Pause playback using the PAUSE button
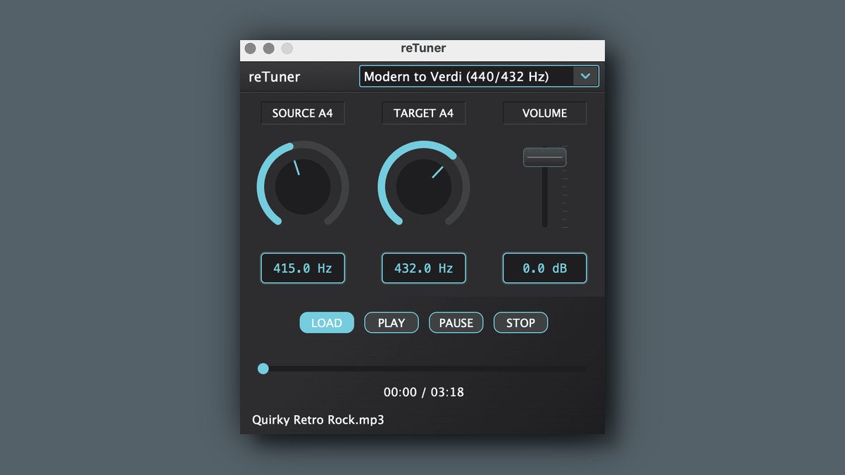The width and height of the screenshot is (845, 475). point(456,323)
